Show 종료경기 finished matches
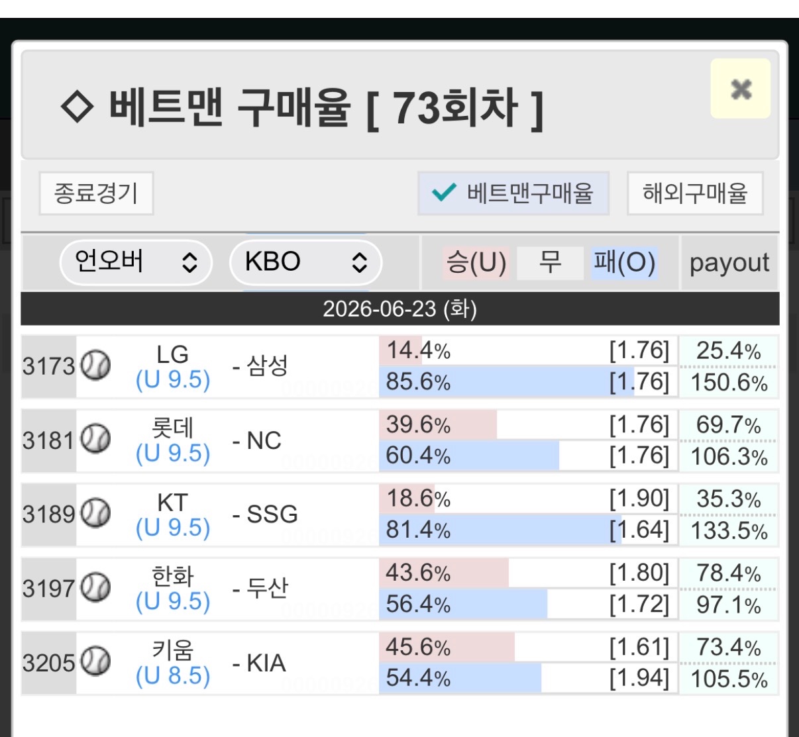Image resolution: width=799 pixels, height=737 pixels. [x=96, y=193]
